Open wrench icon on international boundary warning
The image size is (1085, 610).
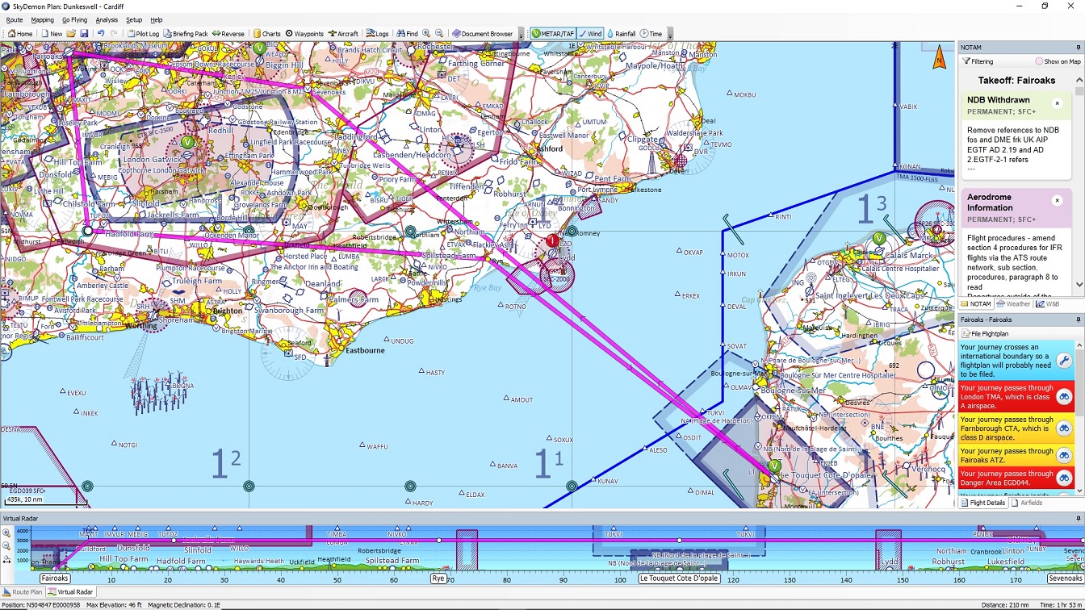tap(1064, 361)
